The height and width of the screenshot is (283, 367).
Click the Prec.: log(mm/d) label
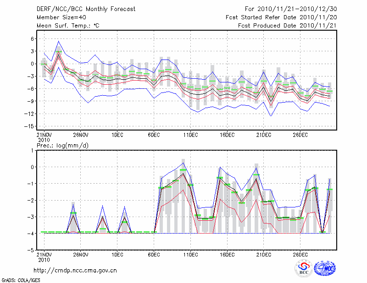click(x=61, y=146)
